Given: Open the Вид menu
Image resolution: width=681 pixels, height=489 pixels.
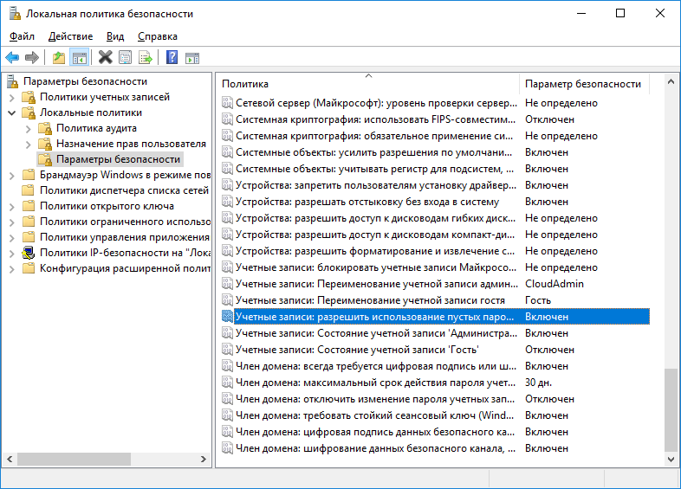Looking at the screenshot, I should [x=115, y=36].
